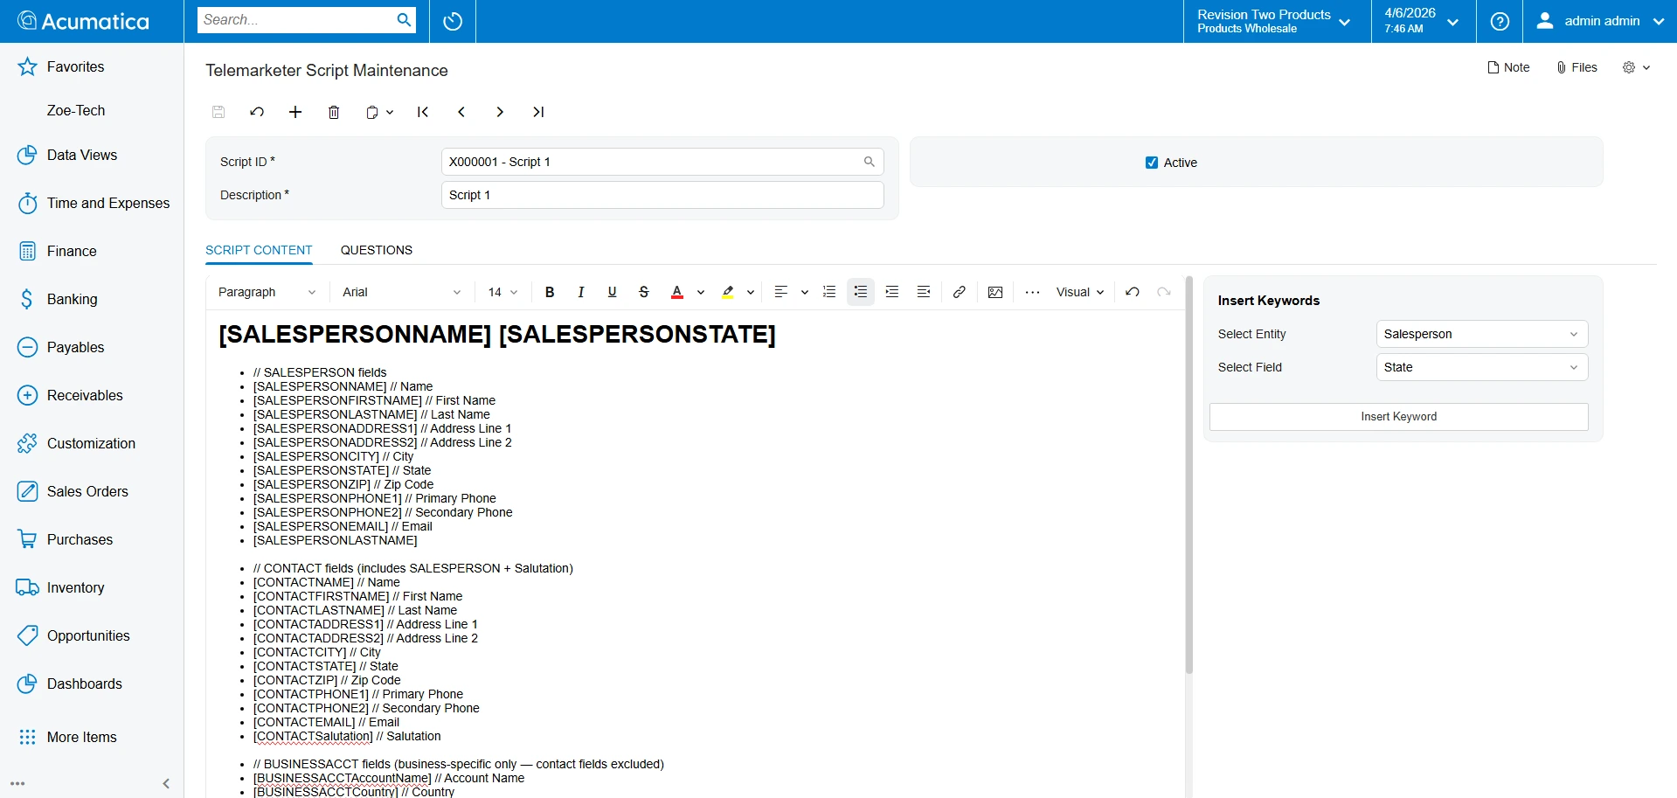Switch to the QUESTIONS tab
This screenshot has width=1677, height=798.
[377, 250]
